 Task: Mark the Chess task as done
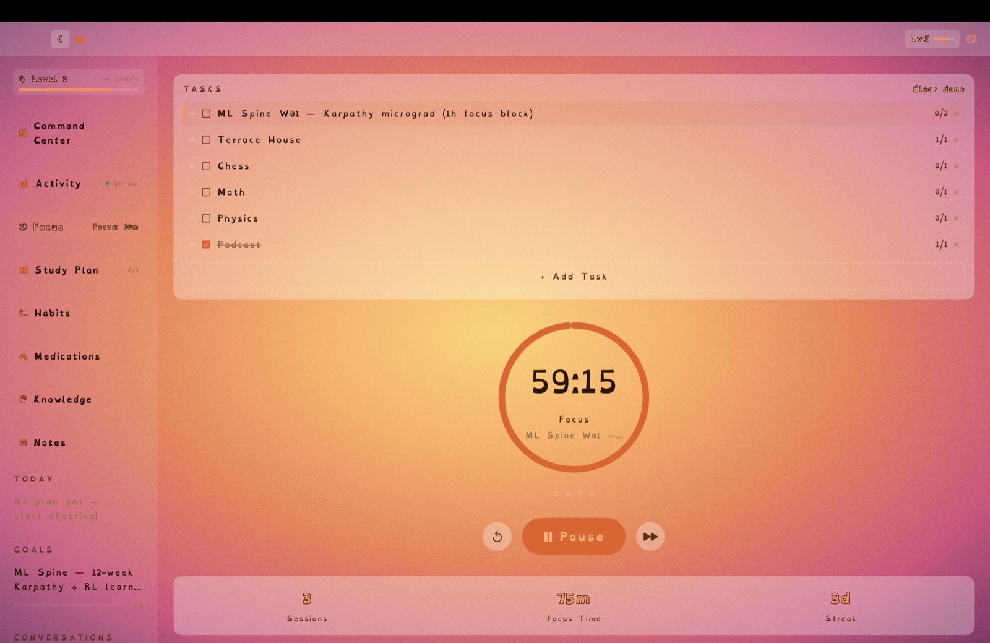pyautogui.click(x=206, y=166)
